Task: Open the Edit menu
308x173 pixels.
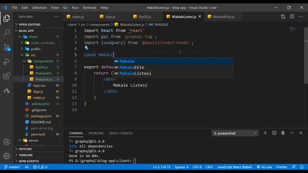Action: point(25,8)
